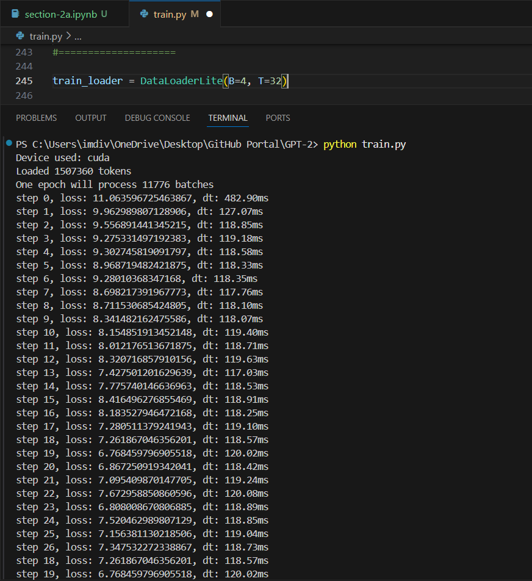Open the PORTS panel tab
532x581 pixels.
pyautogui.click(x=278, y=118)
